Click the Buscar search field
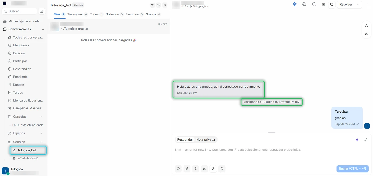The image size is (373, 176). (19, 11)
